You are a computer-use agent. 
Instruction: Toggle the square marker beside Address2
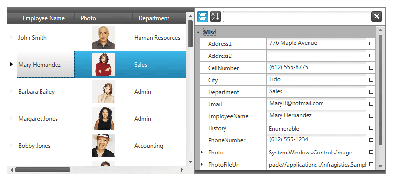pos(371,56)
